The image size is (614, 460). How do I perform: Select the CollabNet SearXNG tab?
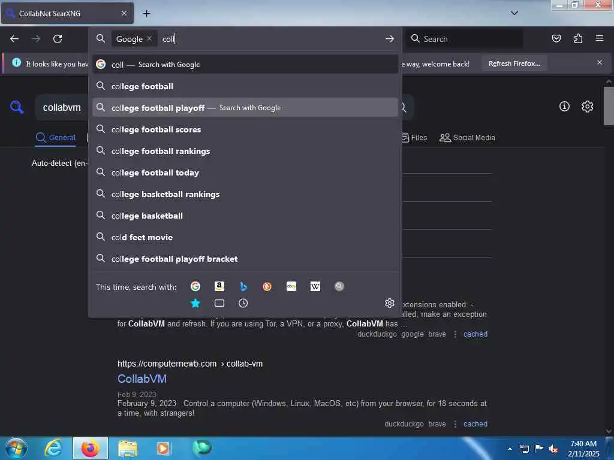tap(67, 13)
